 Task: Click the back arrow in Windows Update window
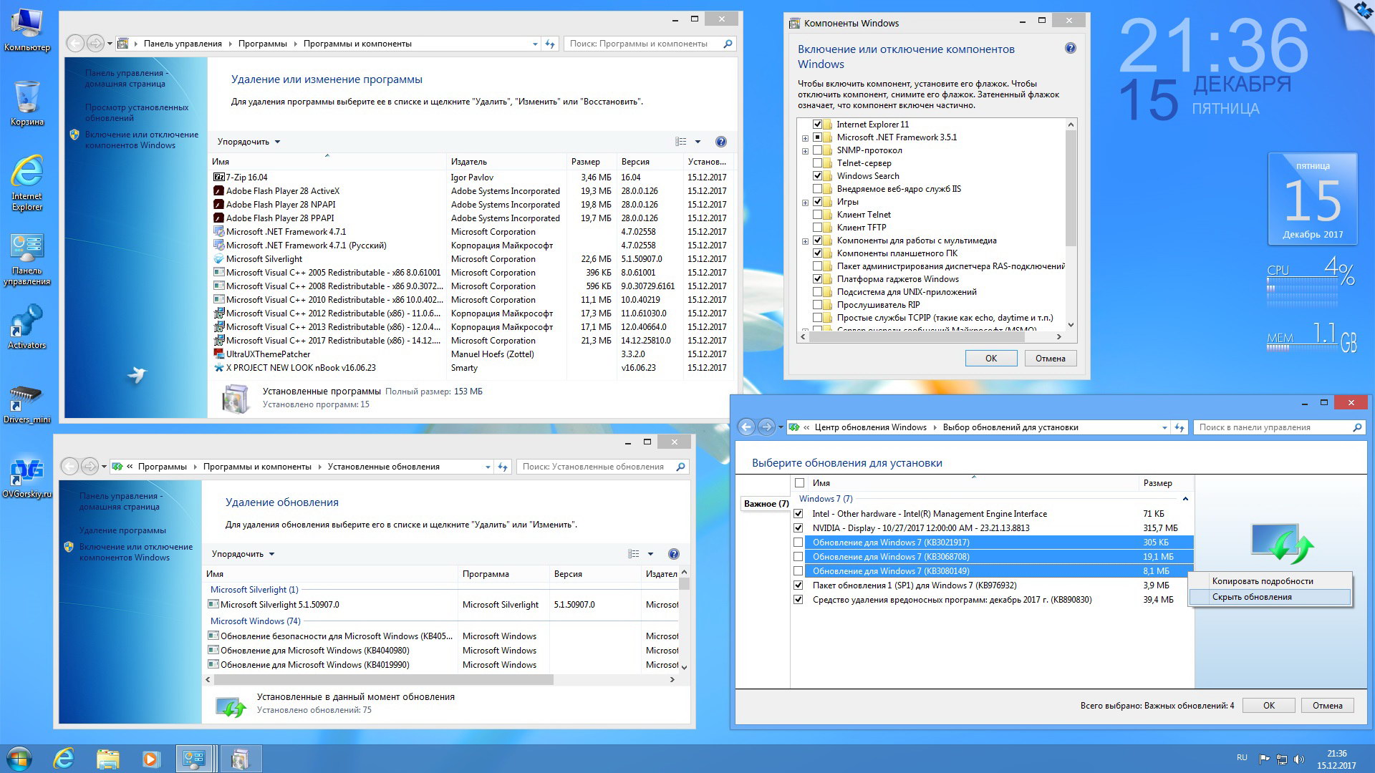point(746,427)
